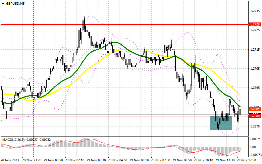Click the 1.2675 price axis value
Image resolution: width=262 pixels, height=164 pixels.
click(x=255, y=126)
